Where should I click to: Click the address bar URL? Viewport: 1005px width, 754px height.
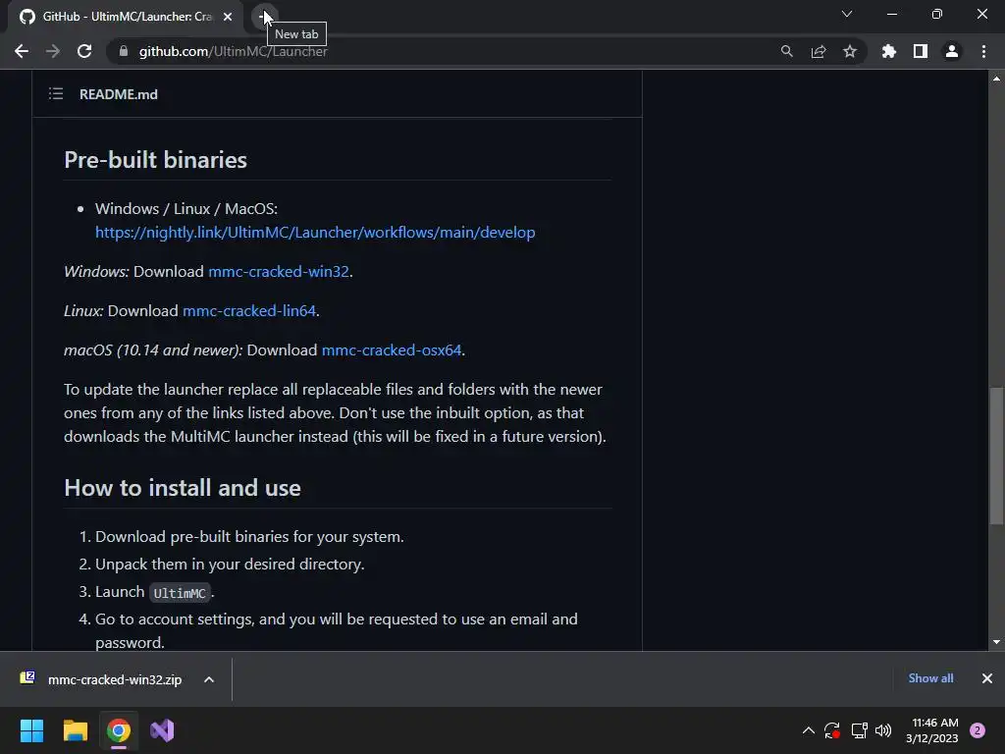[233, 51]
